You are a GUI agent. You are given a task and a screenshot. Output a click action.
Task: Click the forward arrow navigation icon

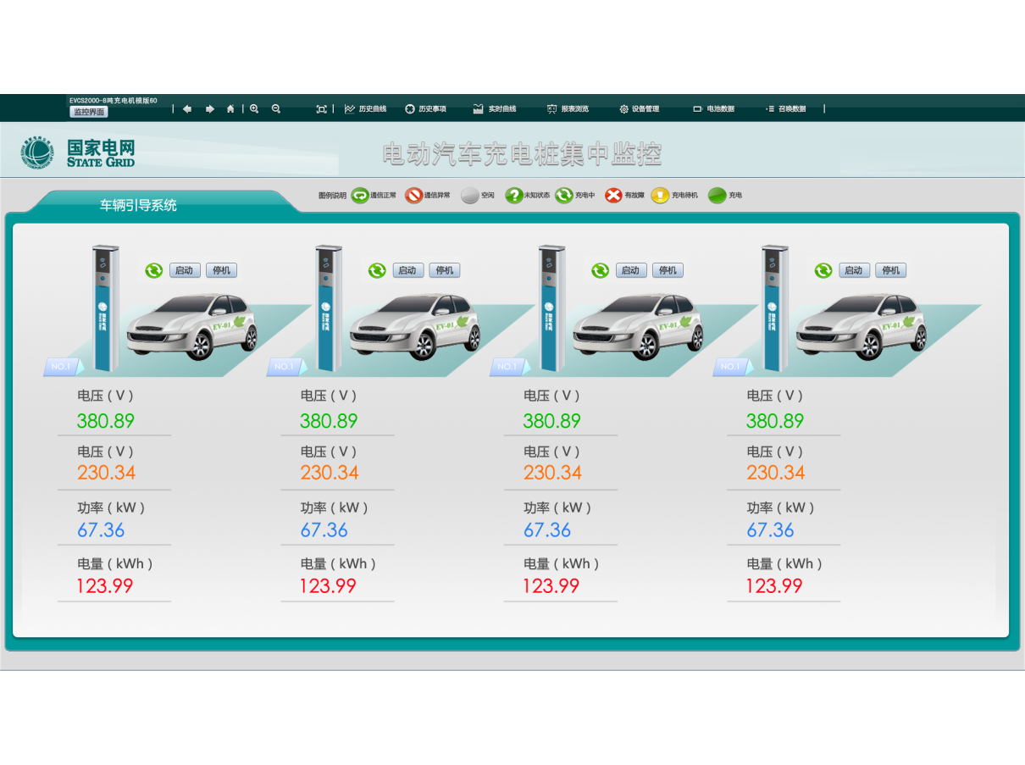pos(209,109)
